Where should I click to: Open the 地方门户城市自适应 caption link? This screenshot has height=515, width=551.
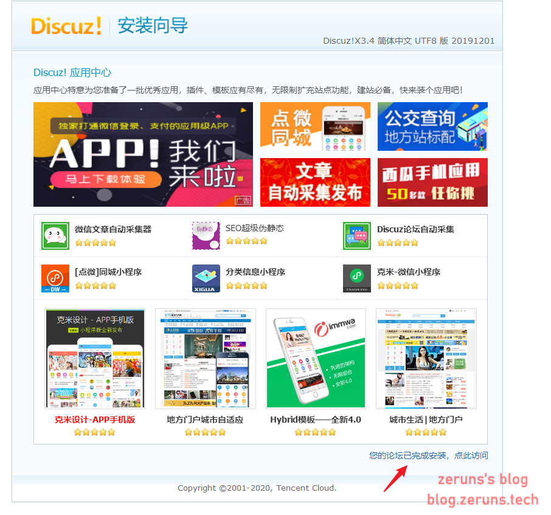[x=205, y=420]
